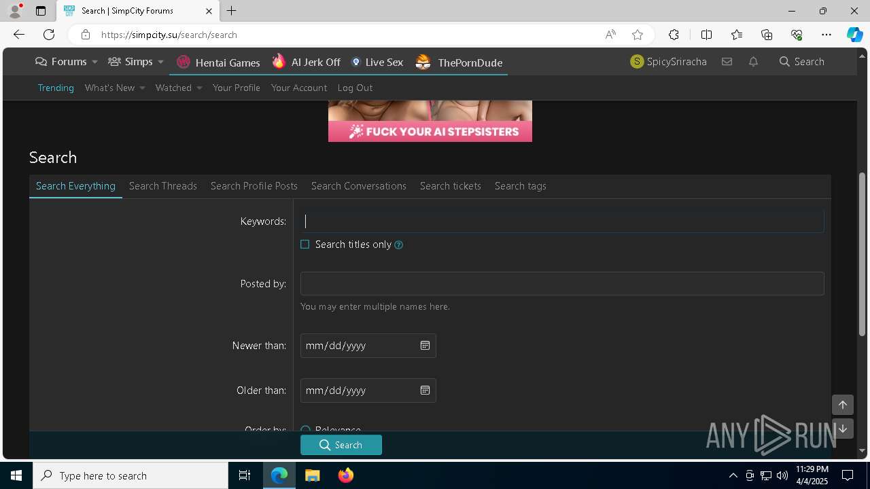870x489 pixels.
Task: Open Browser essentials heart icon
Action: 797,35
